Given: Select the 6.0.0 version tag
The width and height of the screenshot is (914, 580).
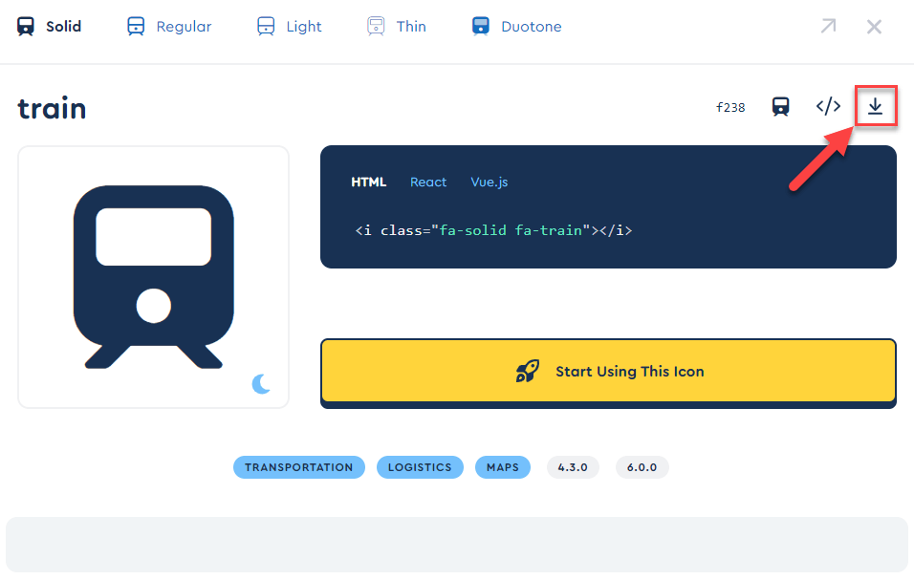Looking at the screenshot, I should (x=642, y=467).
